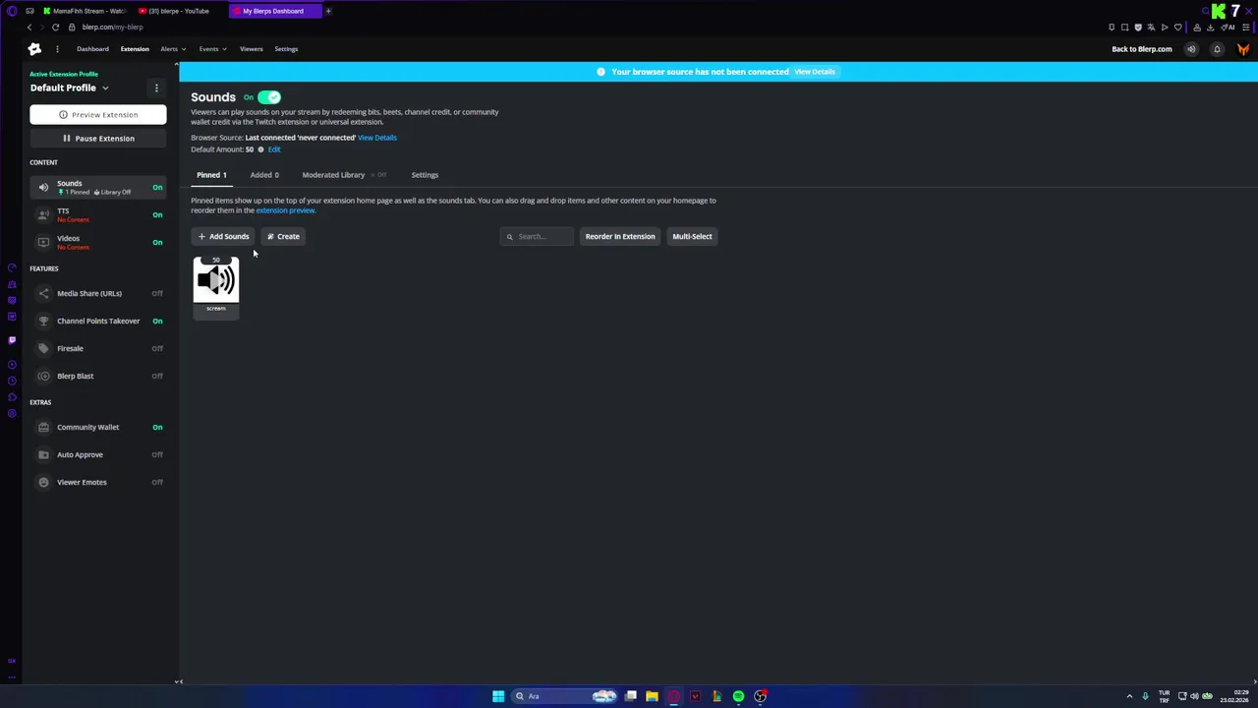Click the sound volume icon in header
1258x708 pixels.
click(1191, 49)
